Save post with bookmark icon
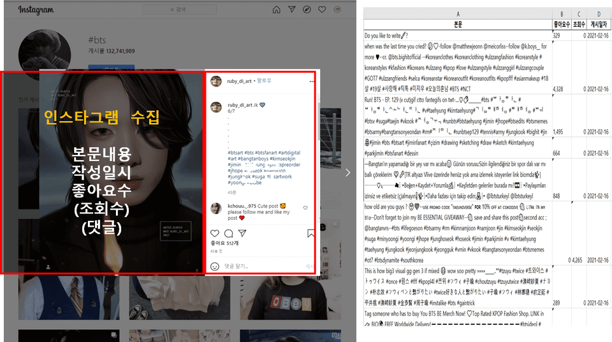 tap(310, 233)
